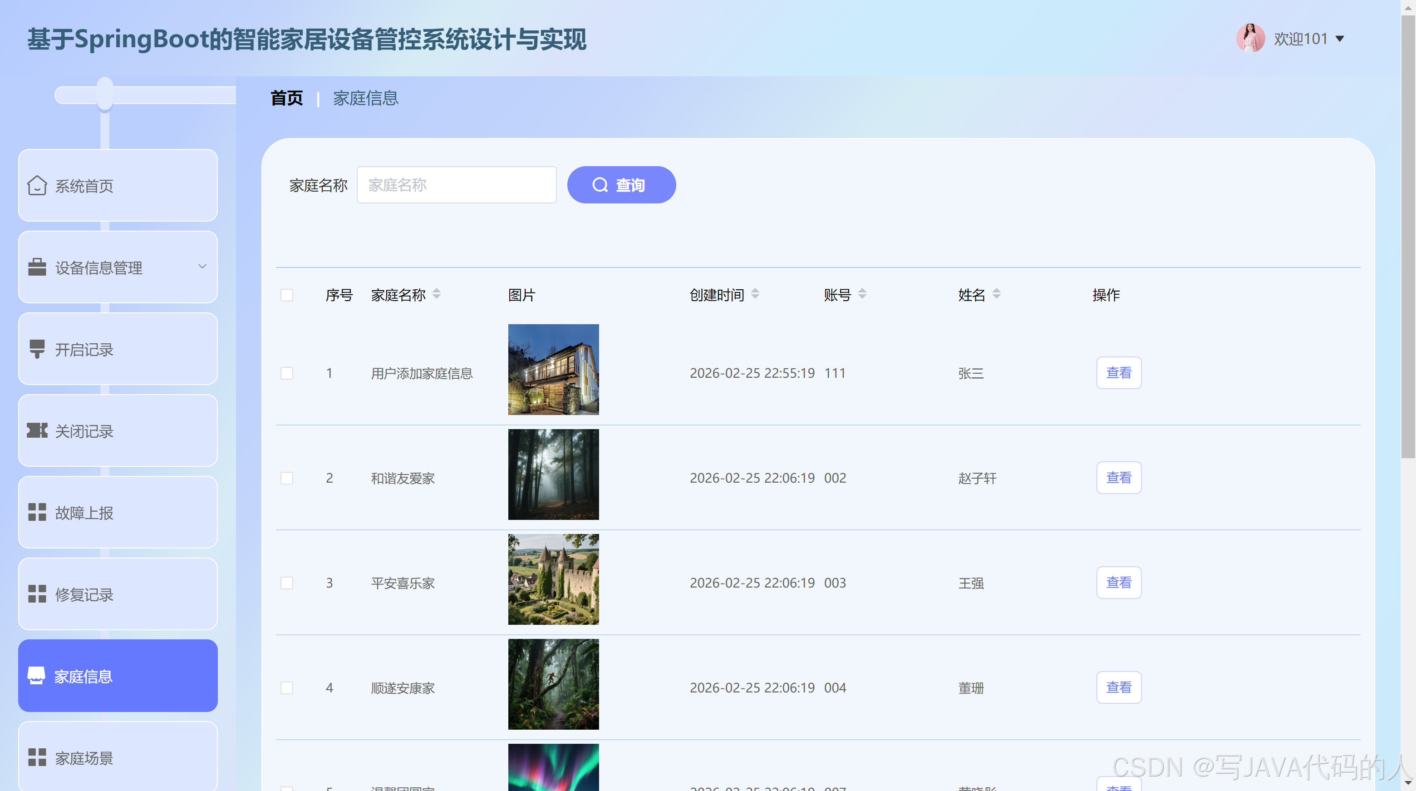
Task: Click the 家庭信息 breadcrumb
Action: pos(365,98)
